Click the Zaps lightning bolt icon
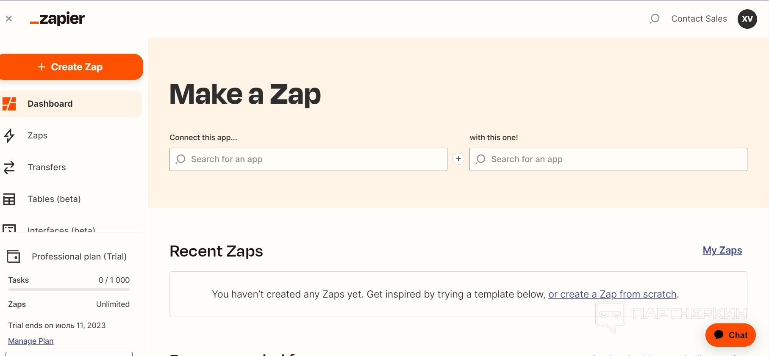 (9, 135)
